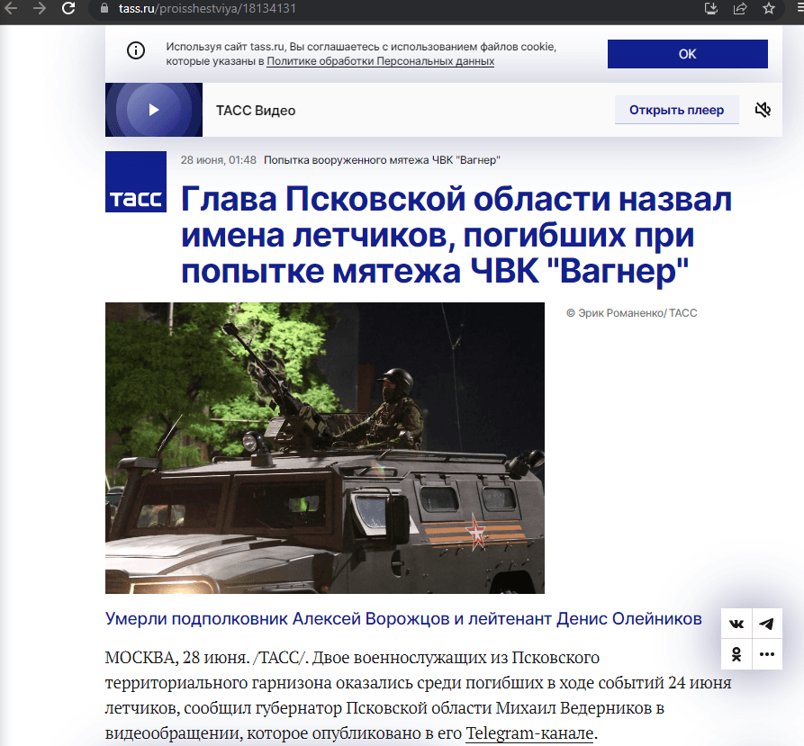The image size is (804, 746).
Task: Go forward with the browser forward arrow
Action: [x=40, y=8]
